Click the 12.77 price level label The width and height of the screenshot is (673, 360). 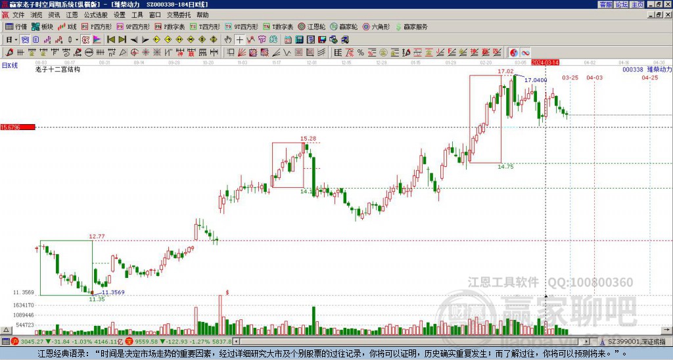(x=97, y=236)
